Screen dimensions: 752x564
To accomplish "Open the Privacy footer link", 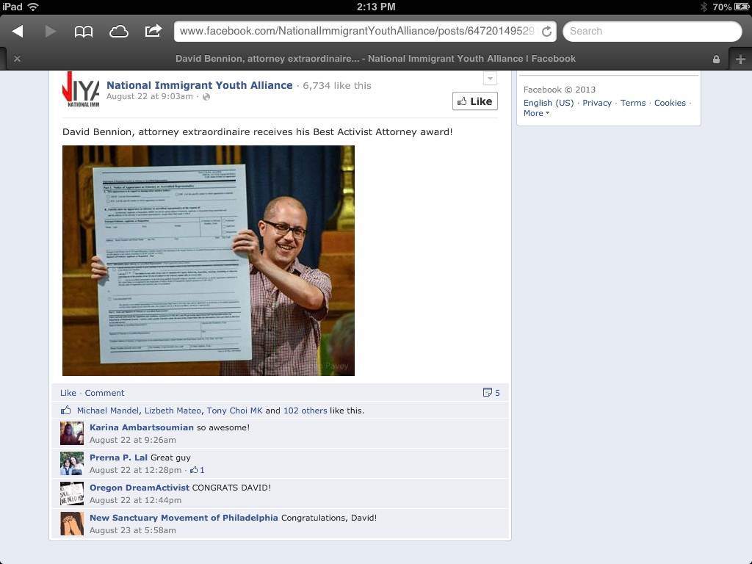I will pos(597,103).
